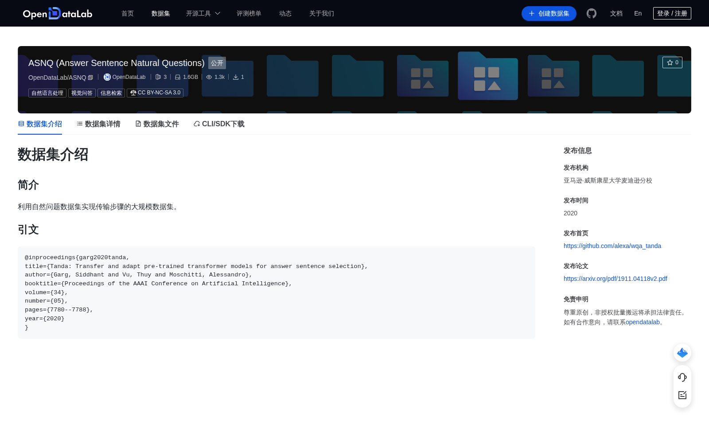Switch language via En link
Viewport: 709px width, 443px height.
click(638, 13)
